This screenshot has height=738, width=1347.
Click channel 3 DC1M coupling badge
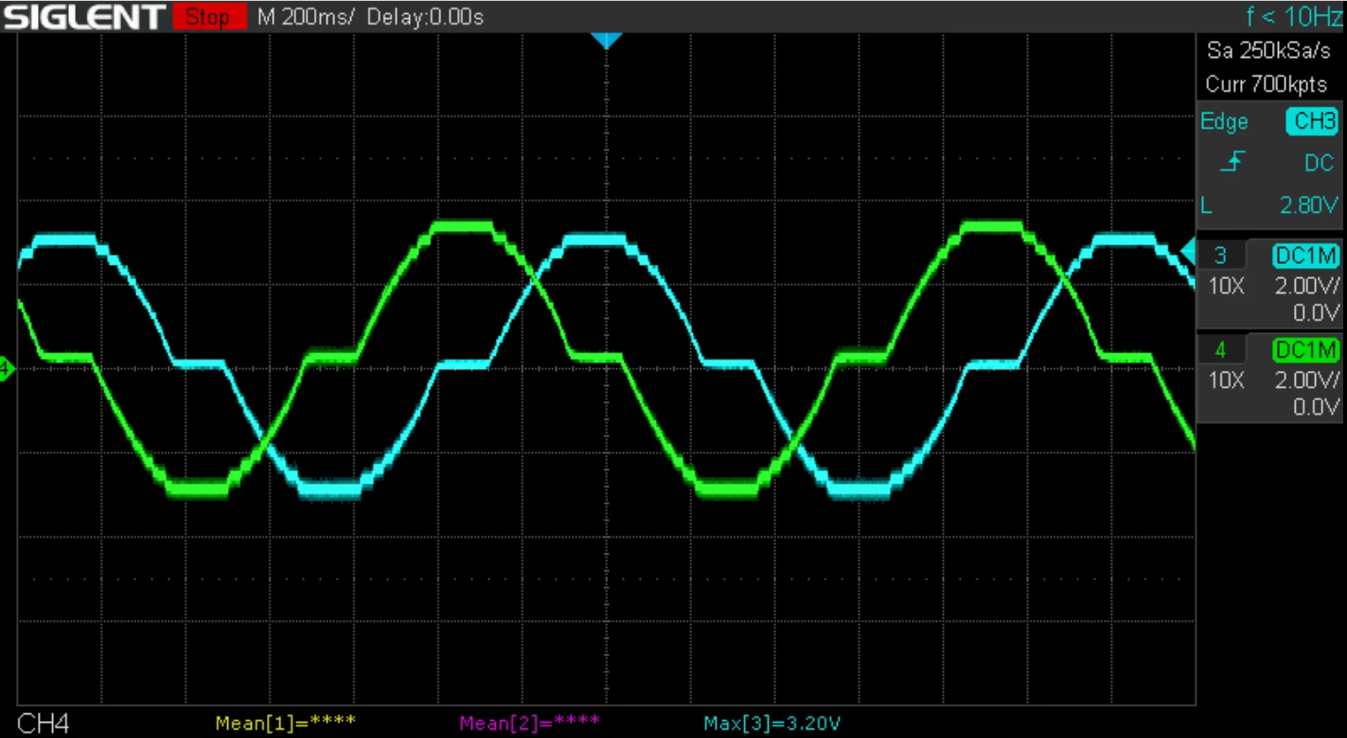tap(1305, 255)
